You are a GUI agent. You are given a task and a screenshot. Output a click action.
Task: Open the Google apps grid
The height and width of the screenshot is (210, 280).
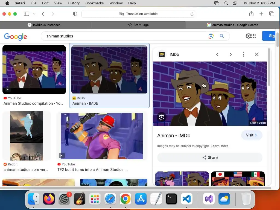253,36
